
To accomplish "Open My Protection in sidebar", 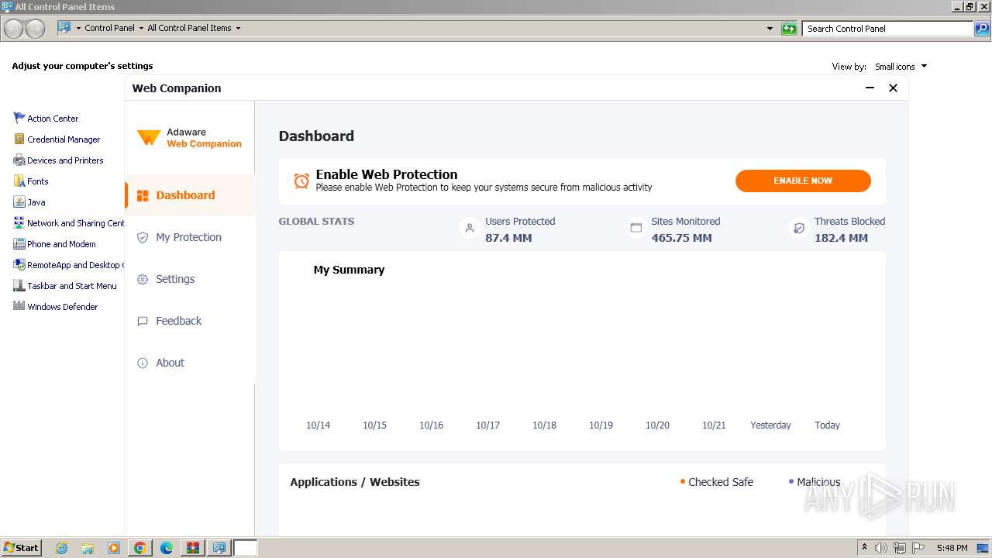I will coord(190,237).
